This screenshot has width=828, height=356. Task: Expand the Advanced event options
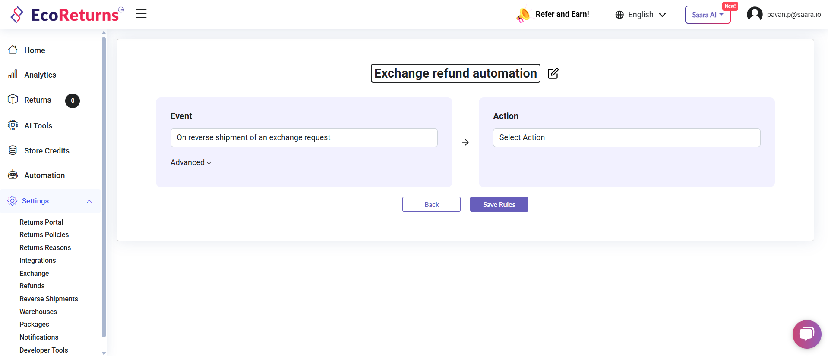(x=190, y=162)
